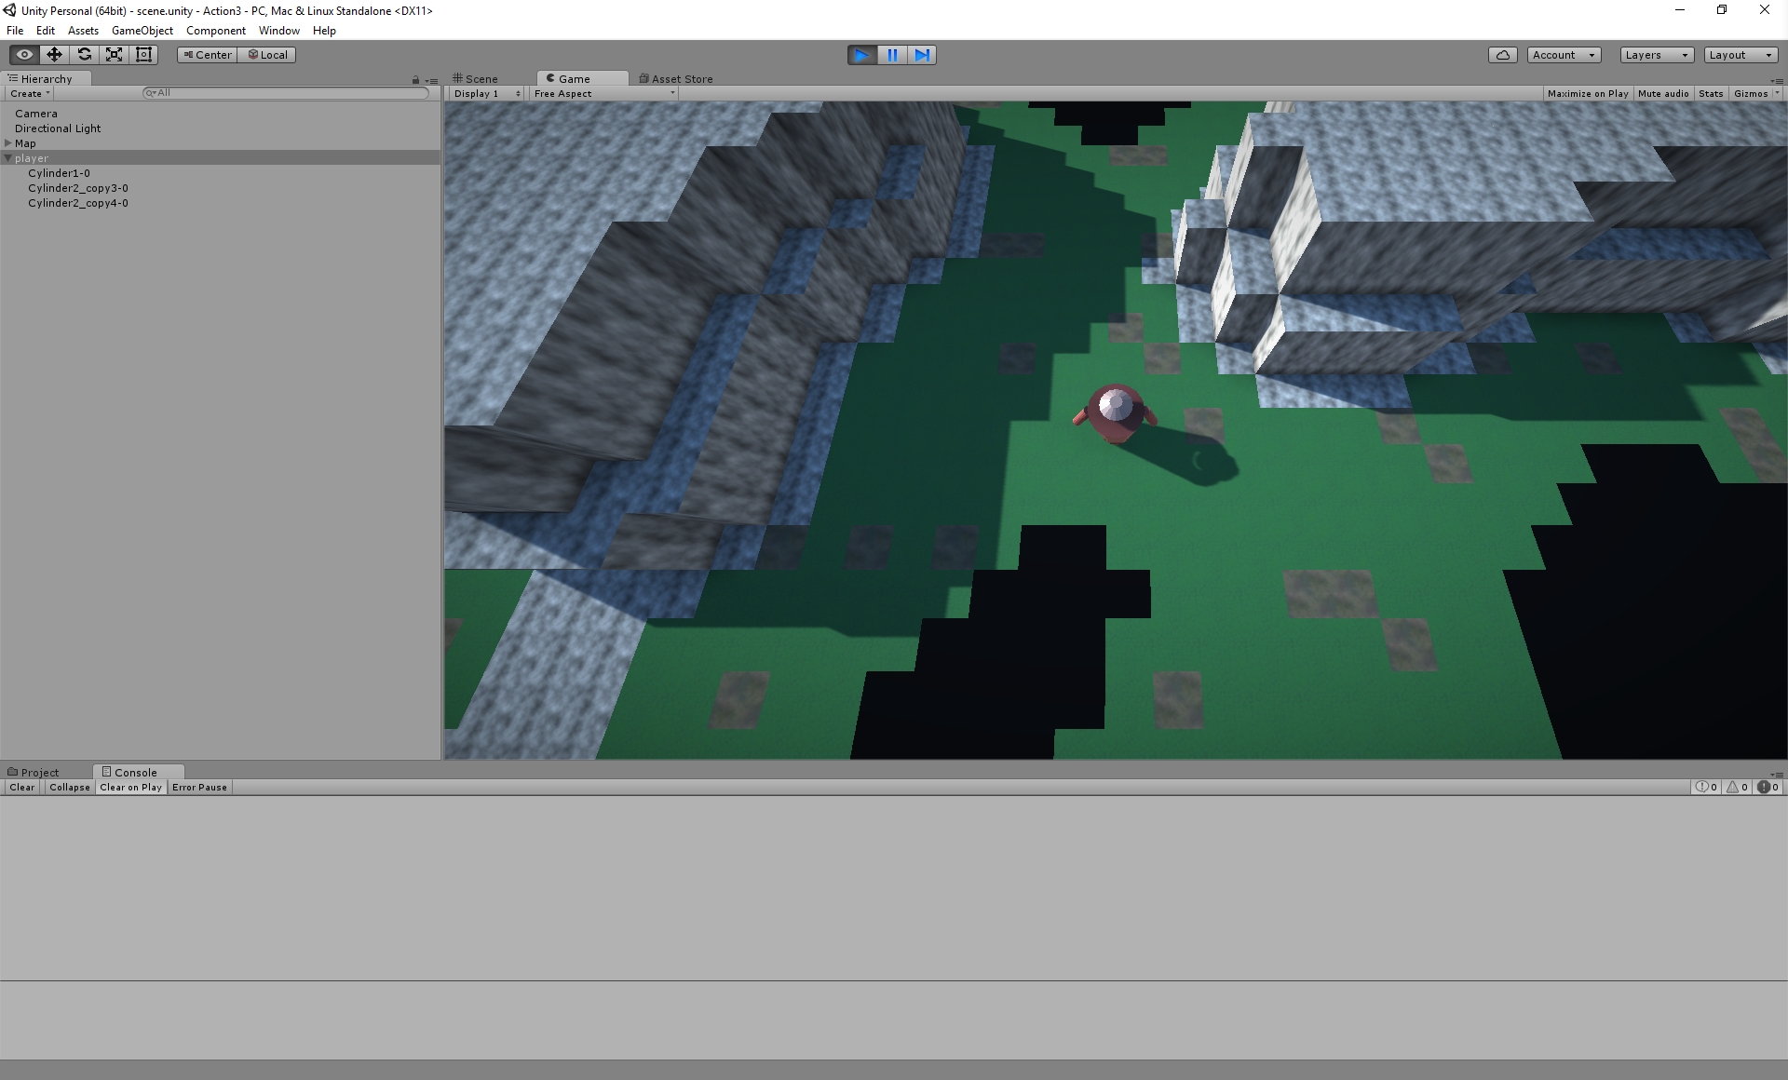Viewport: 1788px width, 1080px height.
Task: Open the Layers dropdown
Action: (x=1656, y=55)
